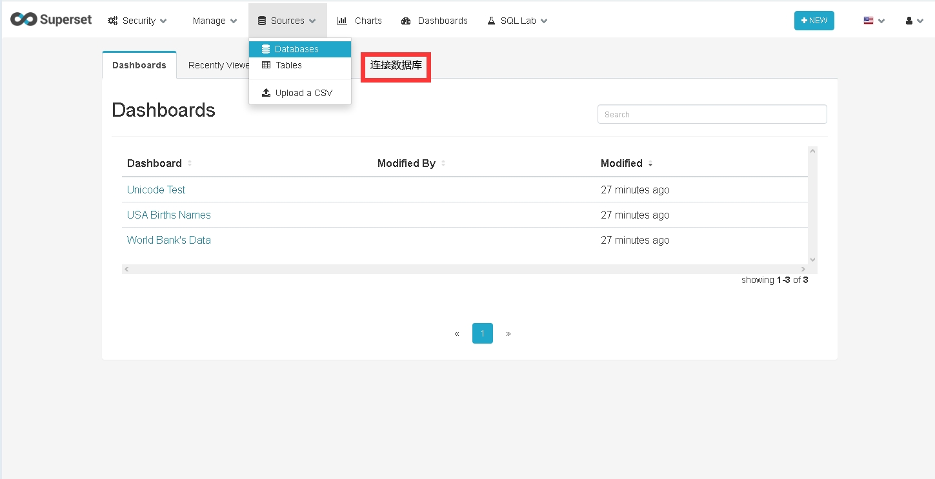Image resolution: width=935 pixels, height=479 pixels.
Task: Click the scrollbar up arrow
Action: (x=812, y=151)
